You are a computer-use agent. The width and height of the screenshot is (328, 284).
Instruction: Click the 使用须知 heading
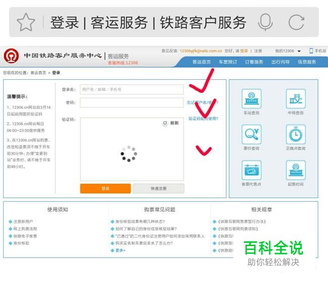pyautogui.click(x=58, y=209)
